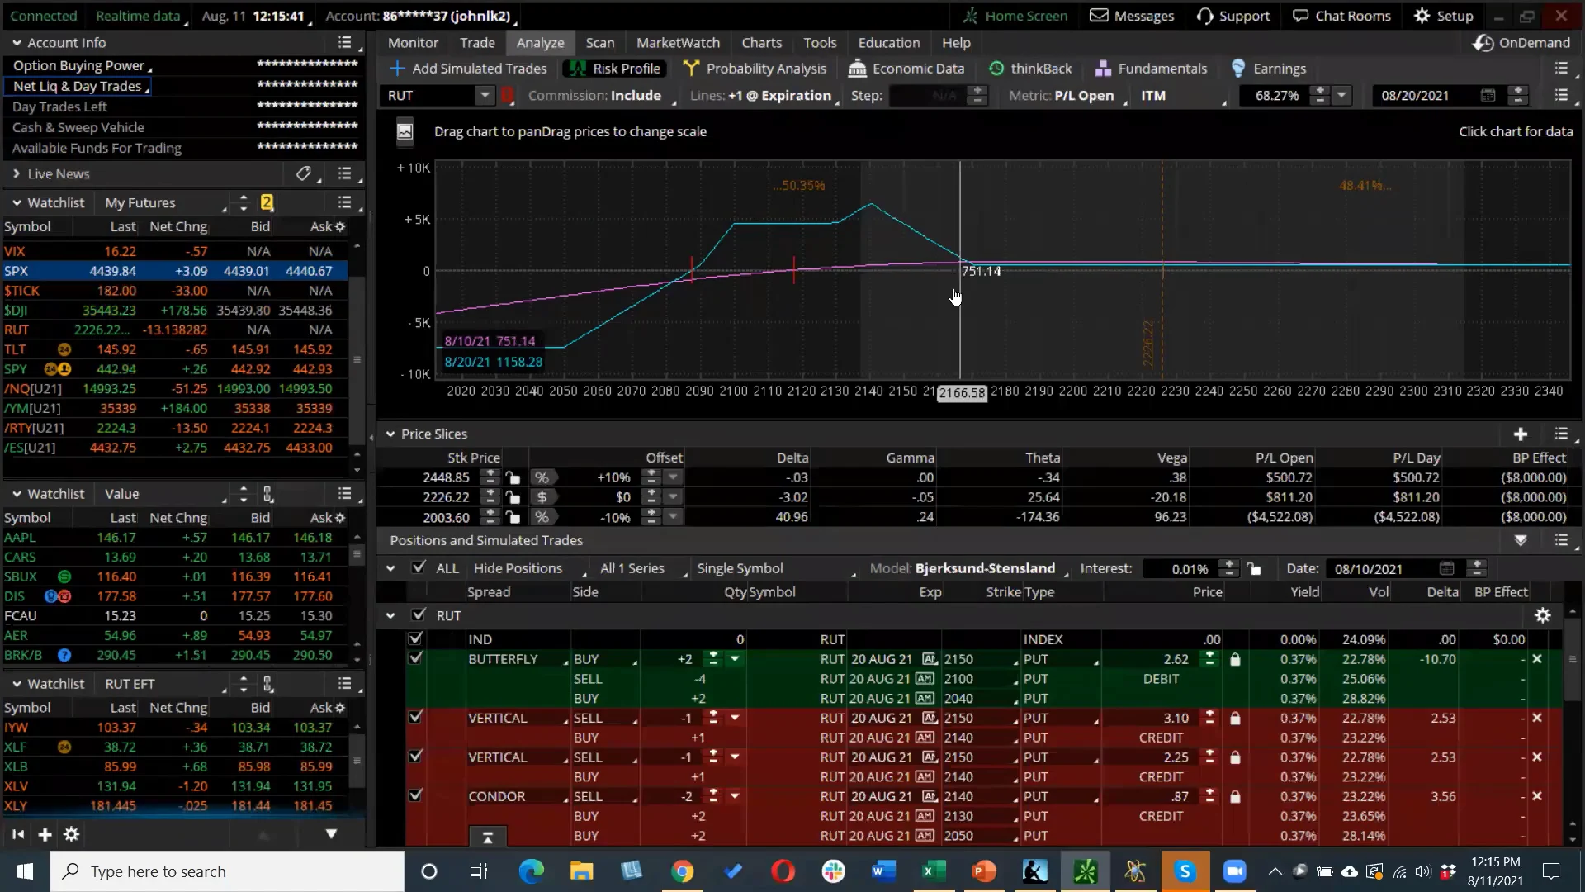1585x892 pixels.
Task: Open Support headset icon
Action: (1204, 16)
